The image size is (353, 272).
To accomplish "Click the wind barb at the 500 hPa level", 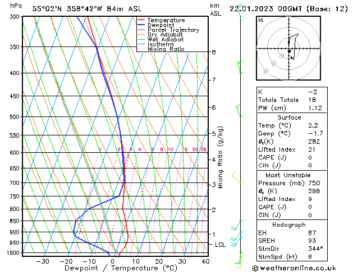I will [239, 111].
